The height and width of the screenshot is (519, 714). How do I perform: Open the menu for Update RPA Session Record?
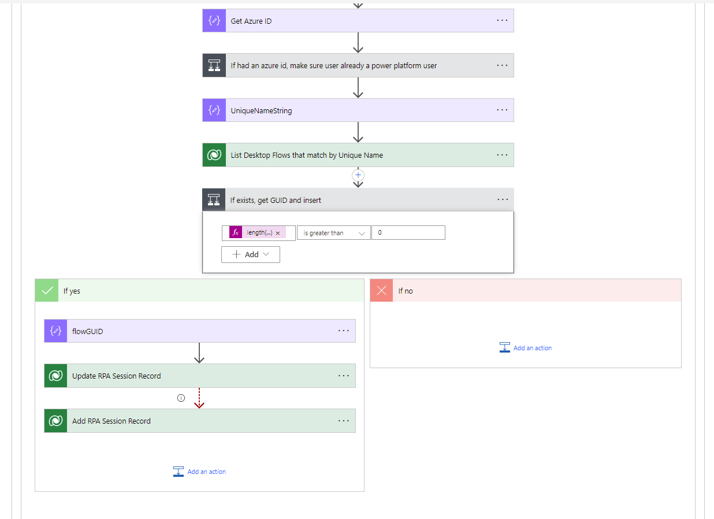click(x=344, y=376)
